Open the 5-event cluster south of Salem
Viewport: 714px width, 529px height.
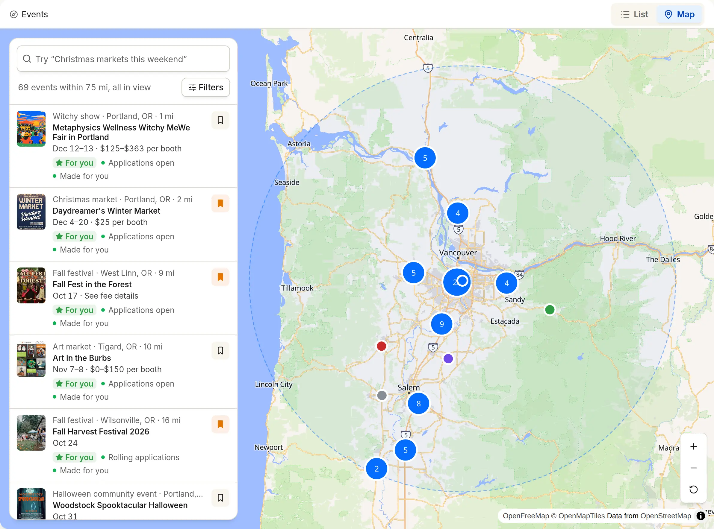tap(406, 450)
